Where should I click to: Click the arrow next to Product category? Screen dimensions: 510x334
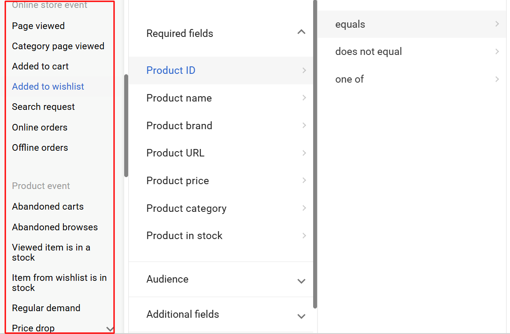click(x=304, y=208)
